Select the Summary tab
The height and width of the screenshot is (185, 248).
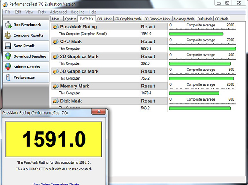coord(86,19)
